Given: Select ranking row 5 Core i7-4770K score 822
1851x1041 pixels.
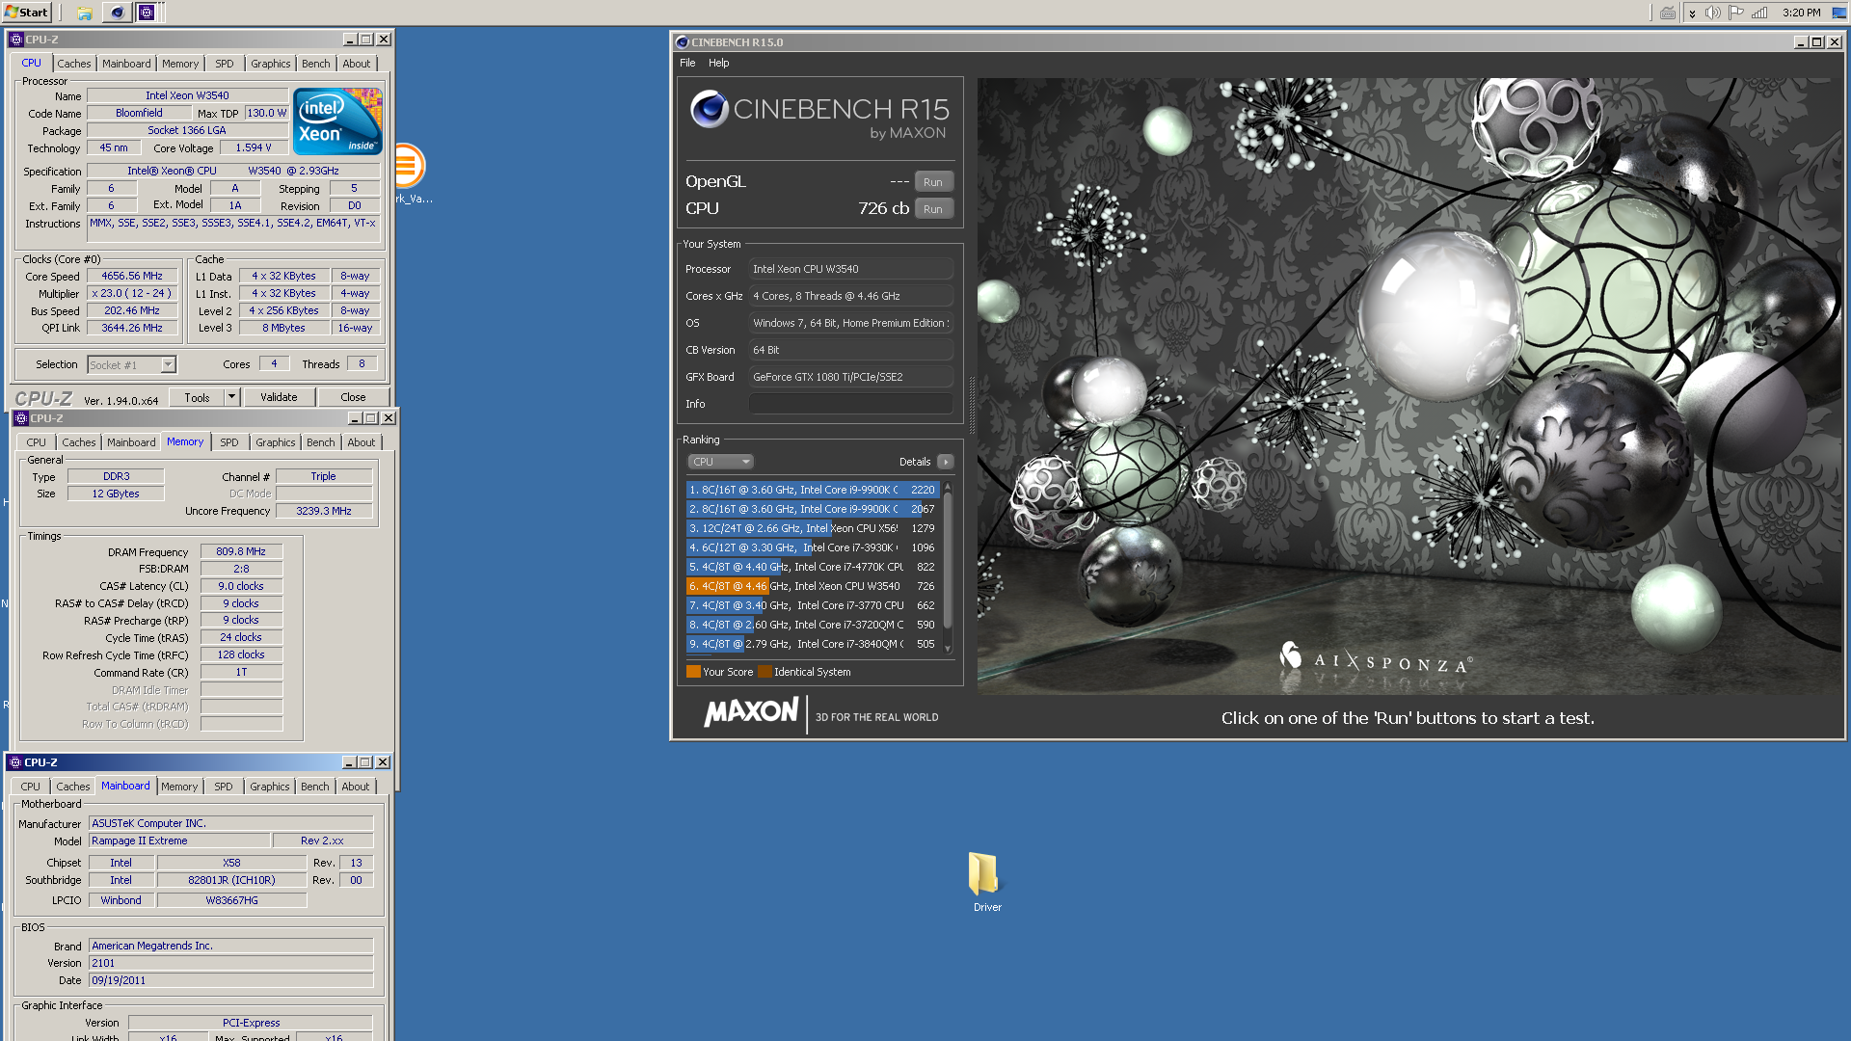Looking at the screenshot, I should click(812, 567).
